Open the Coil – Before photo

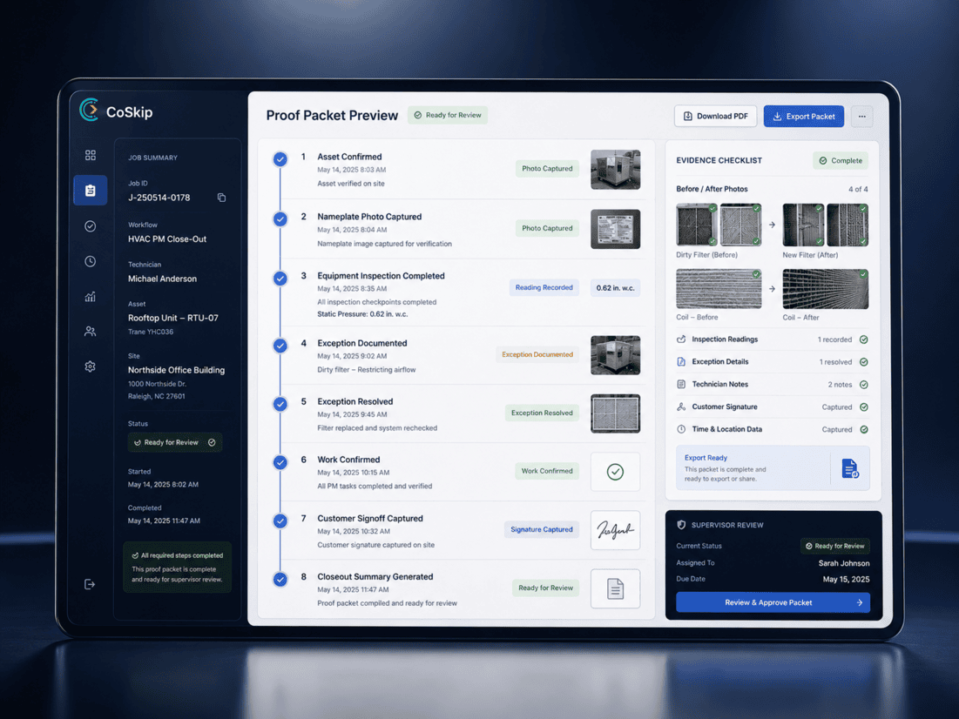click(x=719, y=289)
